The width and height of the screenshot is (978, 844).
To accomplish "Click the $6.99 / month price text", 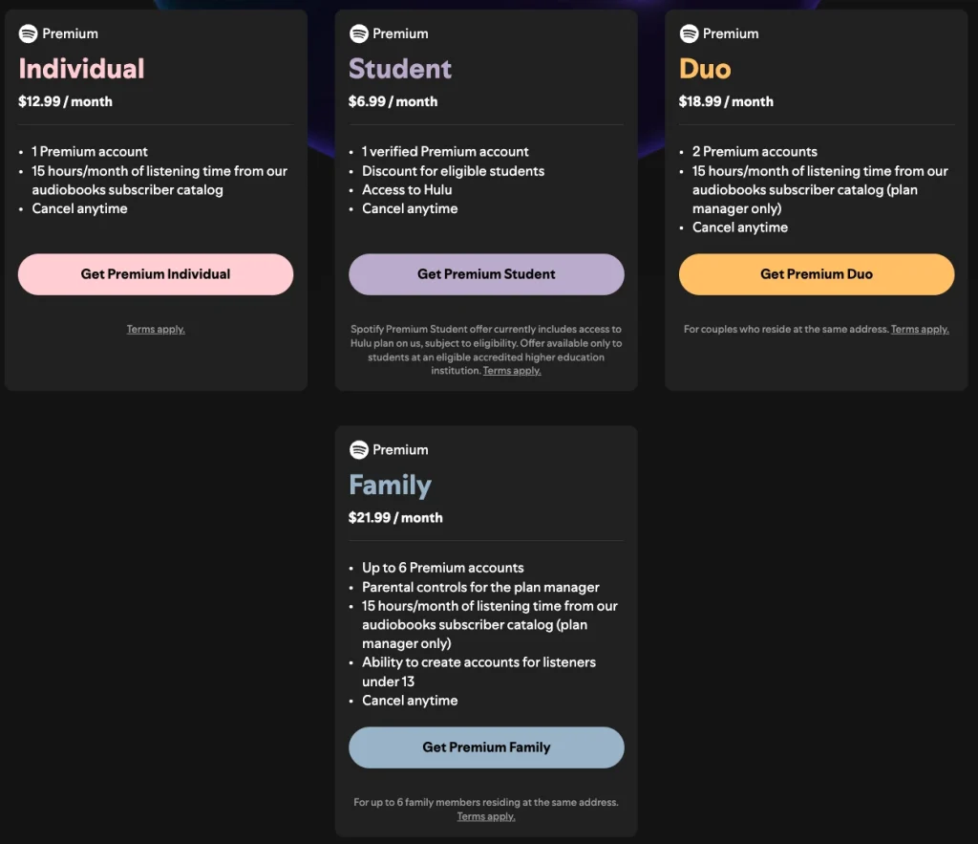I will tap(393, 101).
